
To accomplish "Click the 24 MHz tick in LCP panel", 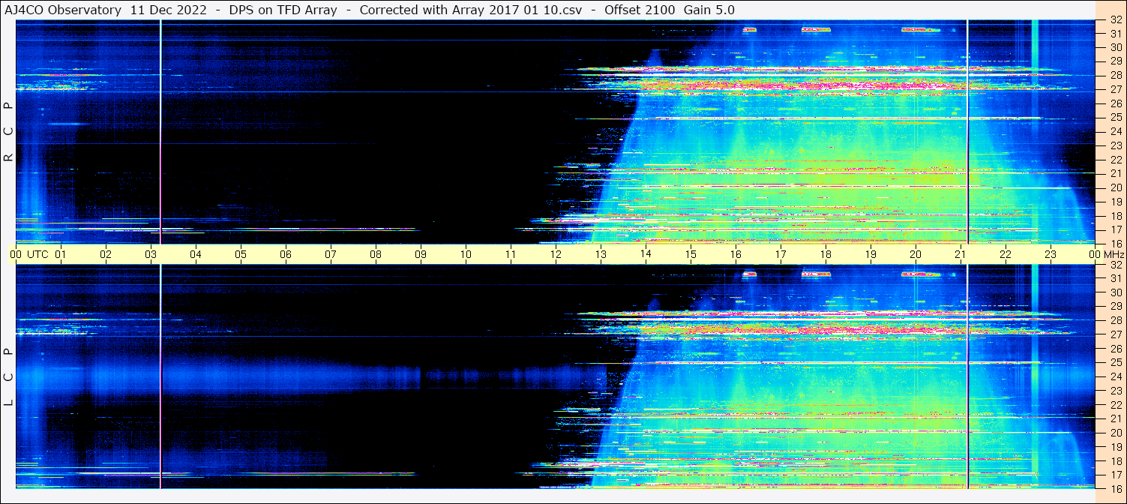I will [x=1115, y=376].
